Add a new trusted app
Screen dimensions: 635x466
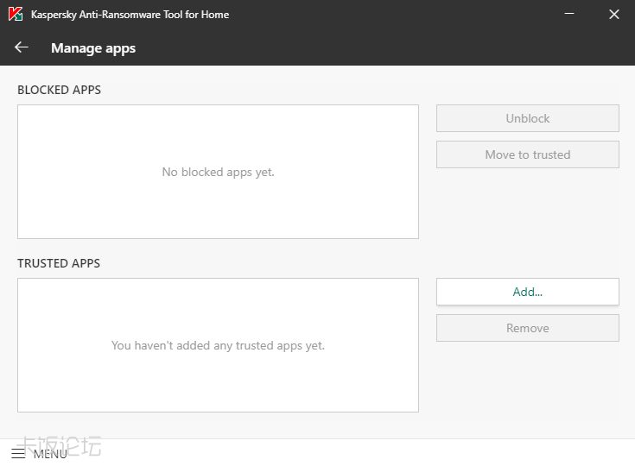tap(527, 292)
